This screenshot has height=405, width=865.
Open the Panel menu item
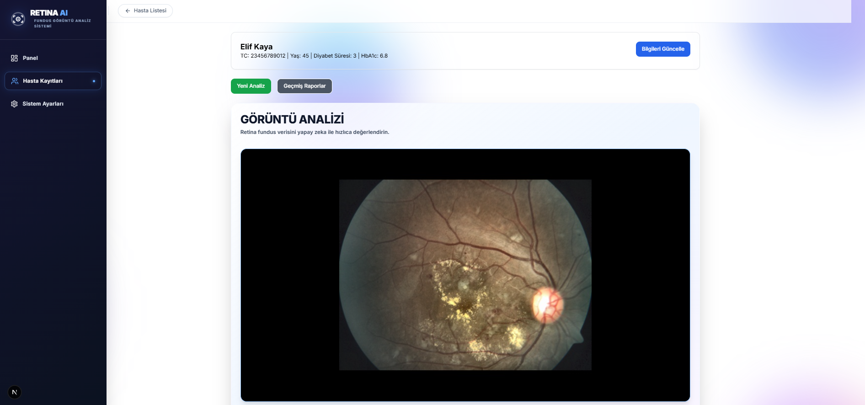(30, 58)
